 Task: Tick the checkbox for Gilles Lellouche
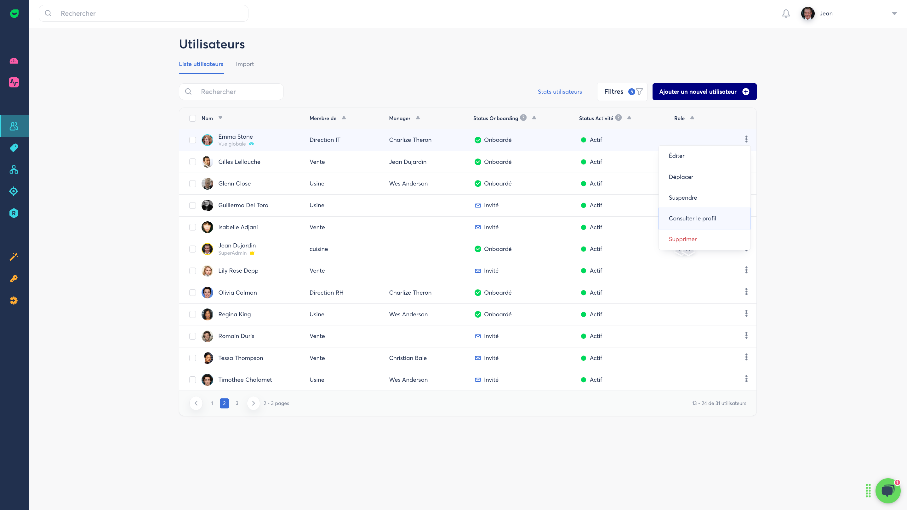193,162
